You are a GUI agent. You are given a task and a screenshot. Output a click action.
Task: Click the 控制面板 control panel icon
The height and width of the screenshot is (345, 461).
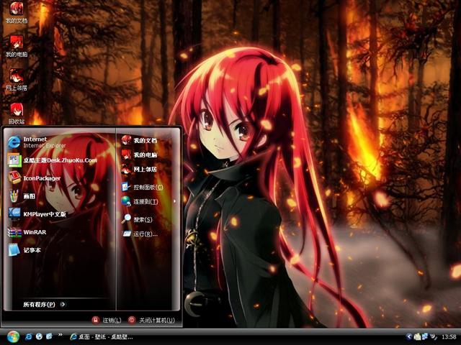pos(126,187)
